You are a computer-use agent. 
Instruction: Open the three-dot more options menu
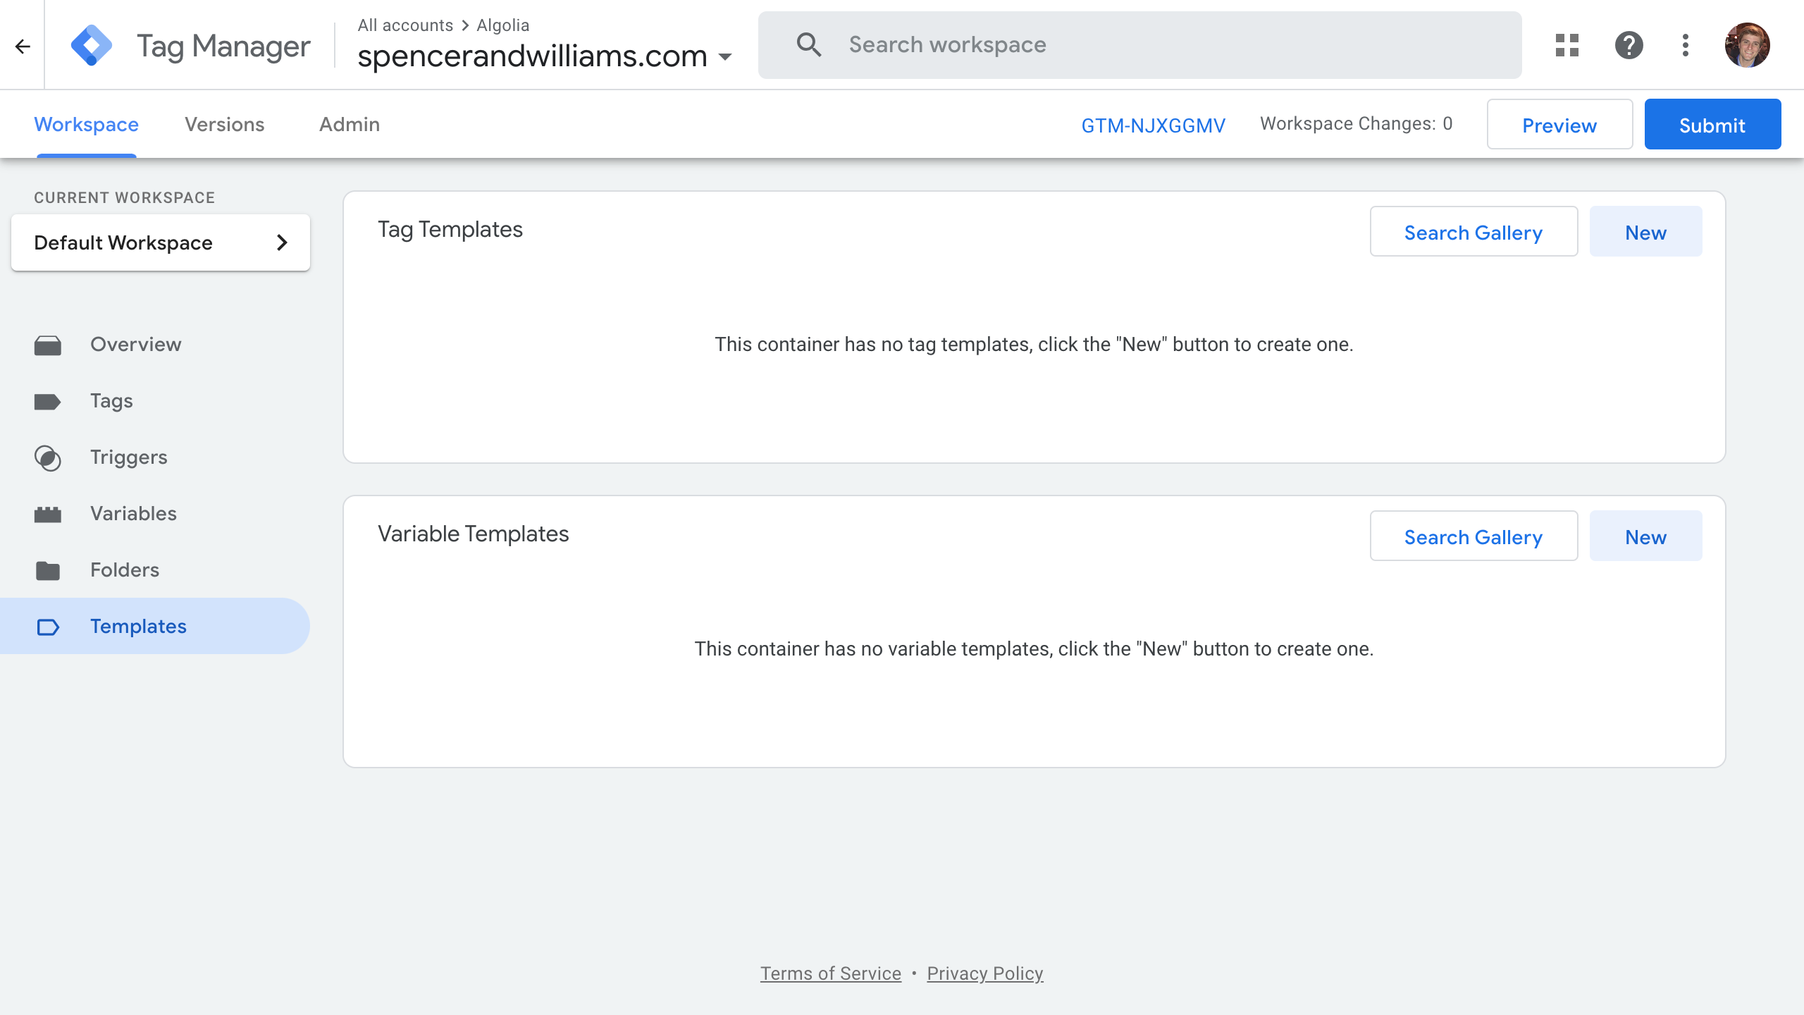click(1686, 45)
